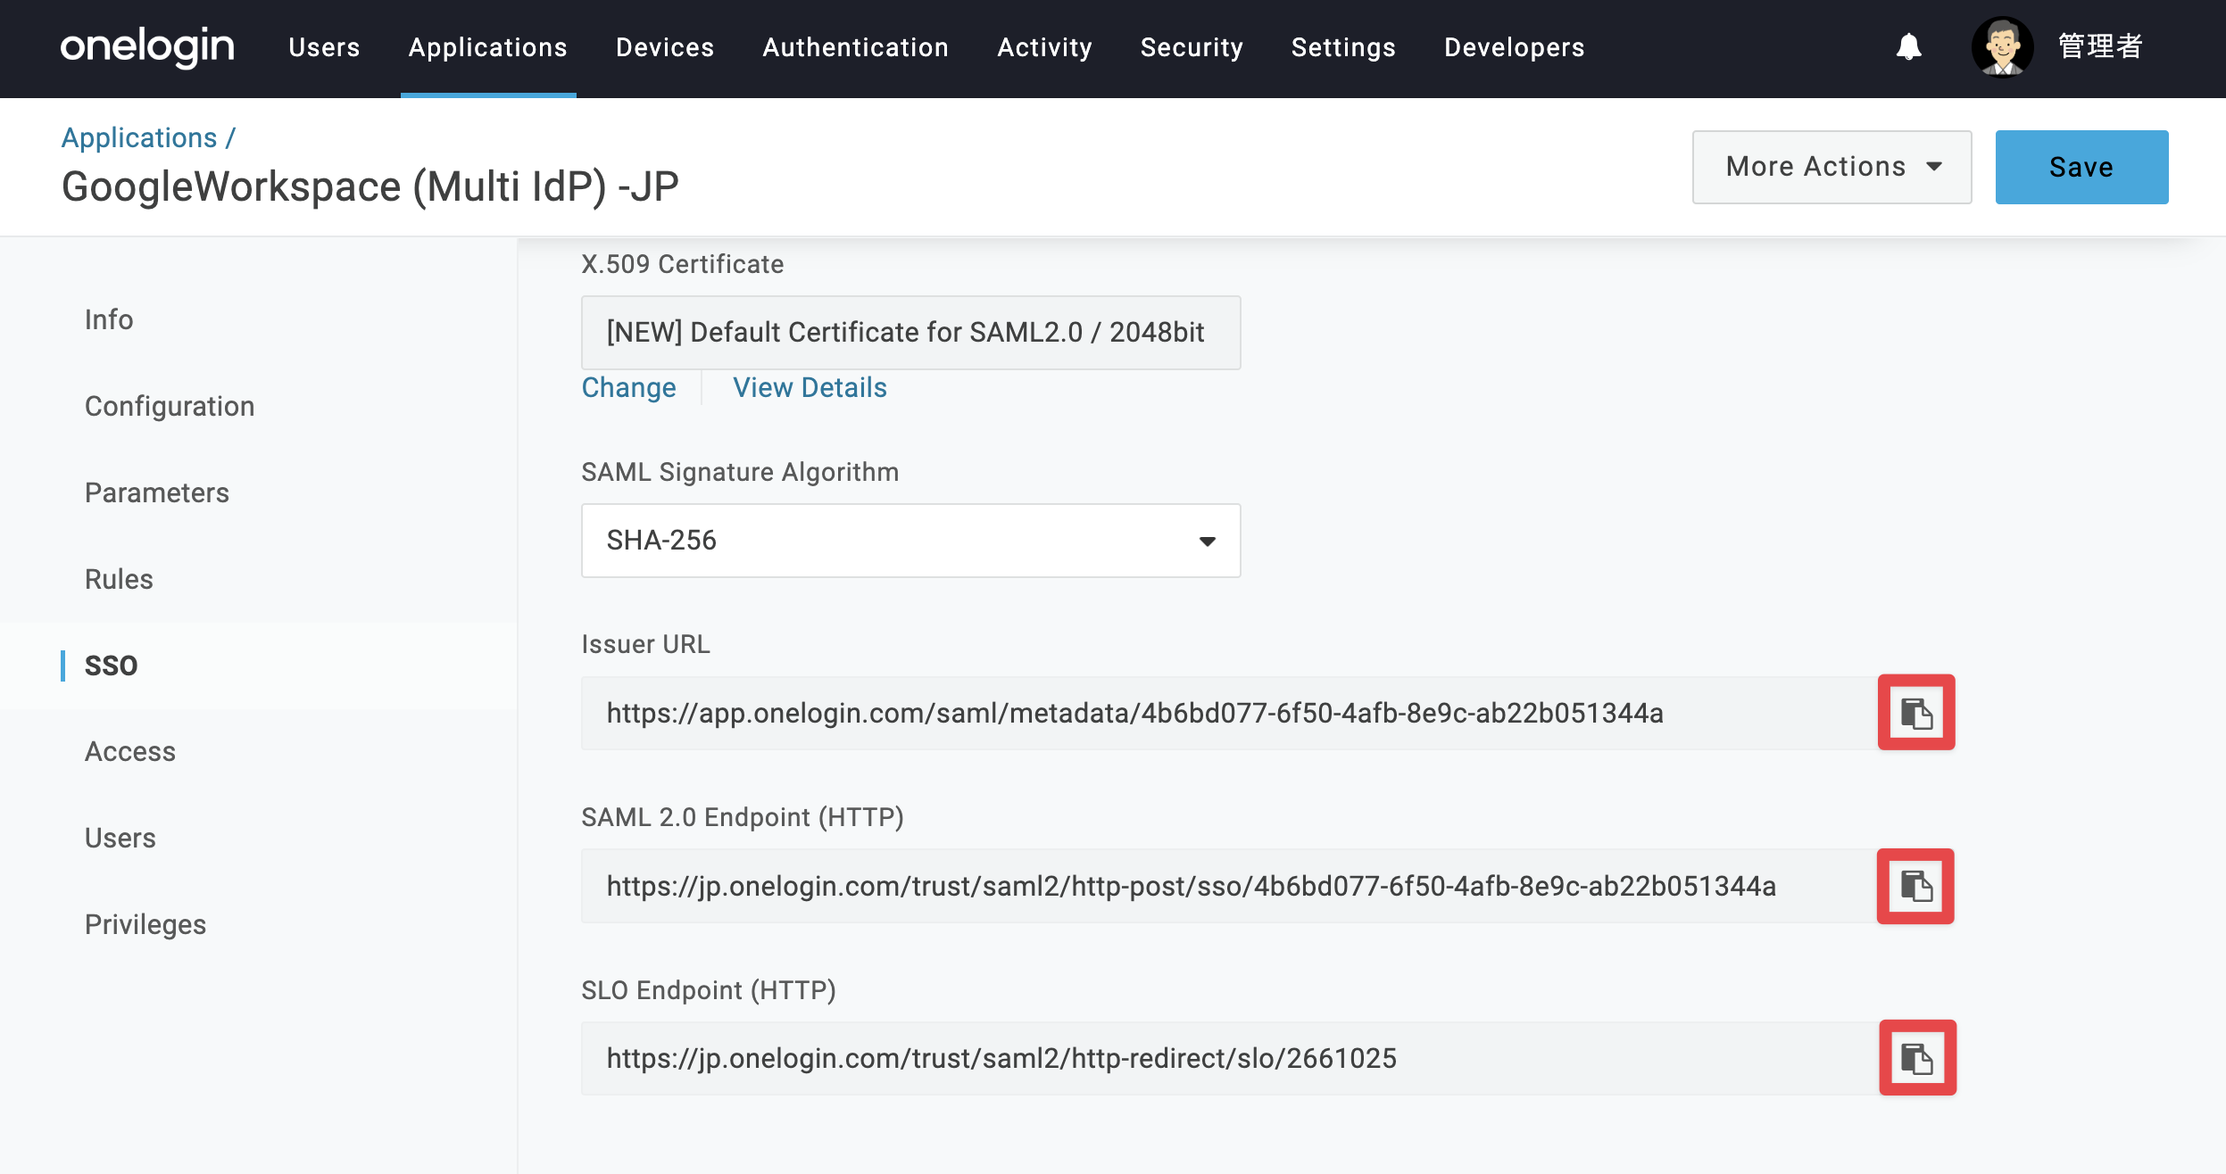Open the Activity top menu
The width and height of the screenshot is (2226, 1174).
(x=1044, y=47)
